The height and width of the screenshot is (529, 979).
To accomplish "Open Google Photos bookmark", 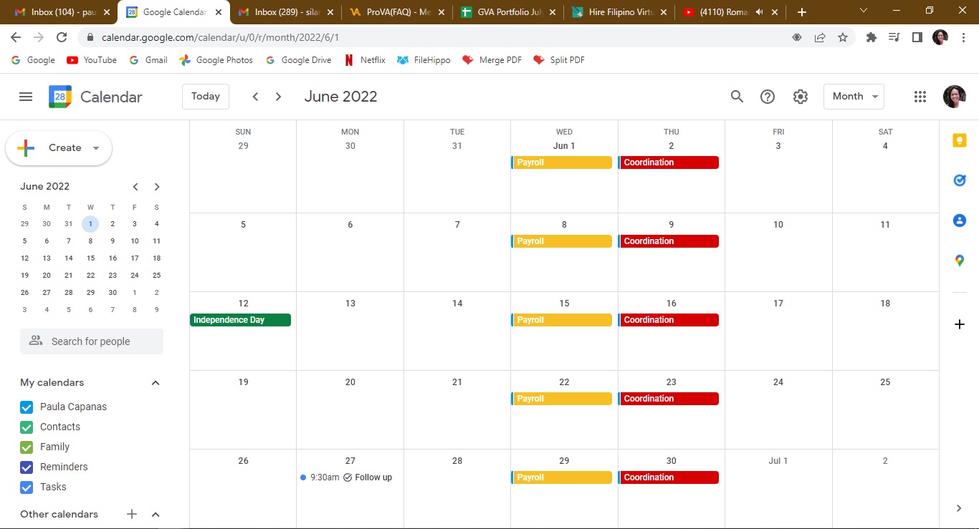I will click(x=216, y=60).
